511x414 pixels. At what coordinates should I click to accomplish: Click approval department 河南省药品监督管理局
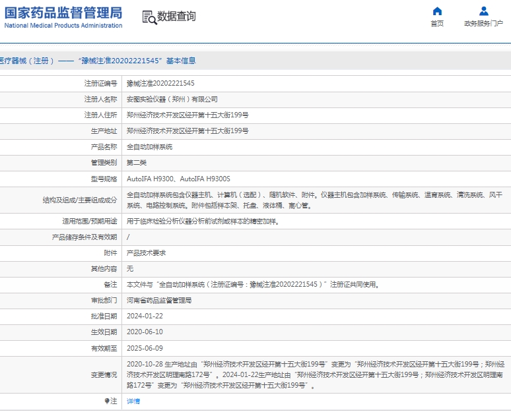coord(159,301)
